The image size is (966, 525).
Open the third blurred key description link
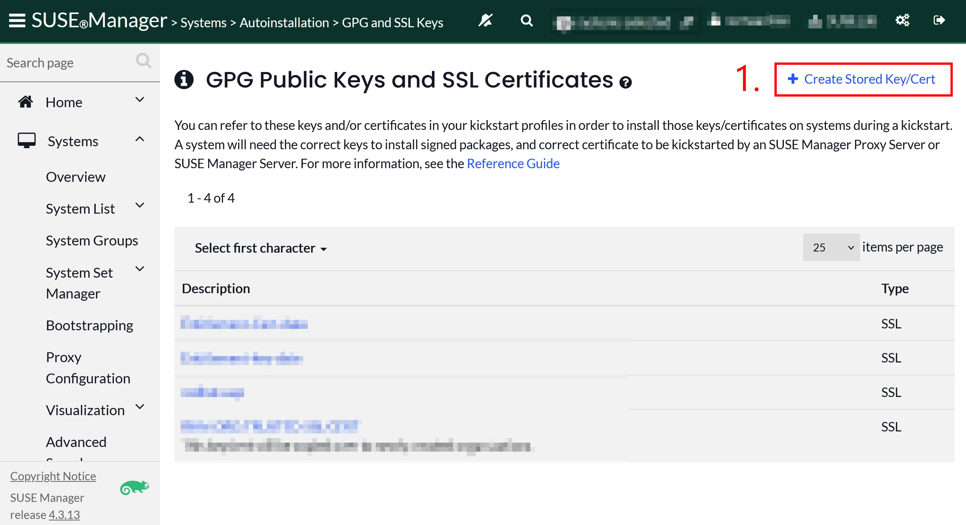(212, 392)
